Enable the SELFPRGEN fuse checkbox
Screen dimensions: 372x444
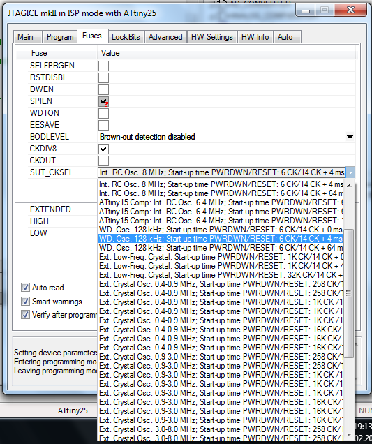click(103, 66)
